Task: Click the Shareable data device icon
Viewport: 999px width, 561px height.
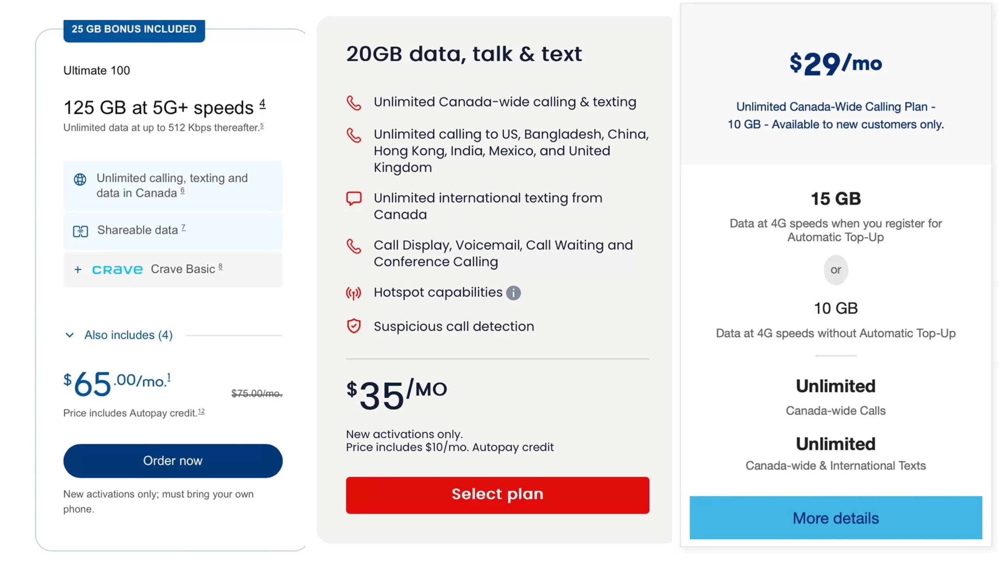Action: [80, 231]
